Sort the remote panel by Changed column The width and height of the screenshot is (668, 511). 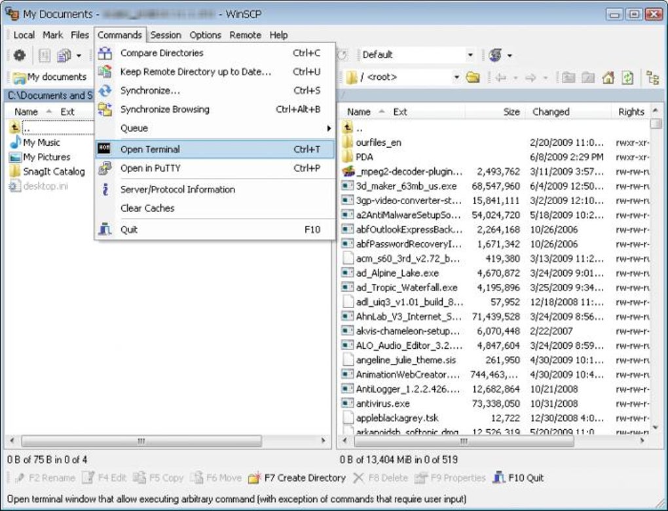567,112
